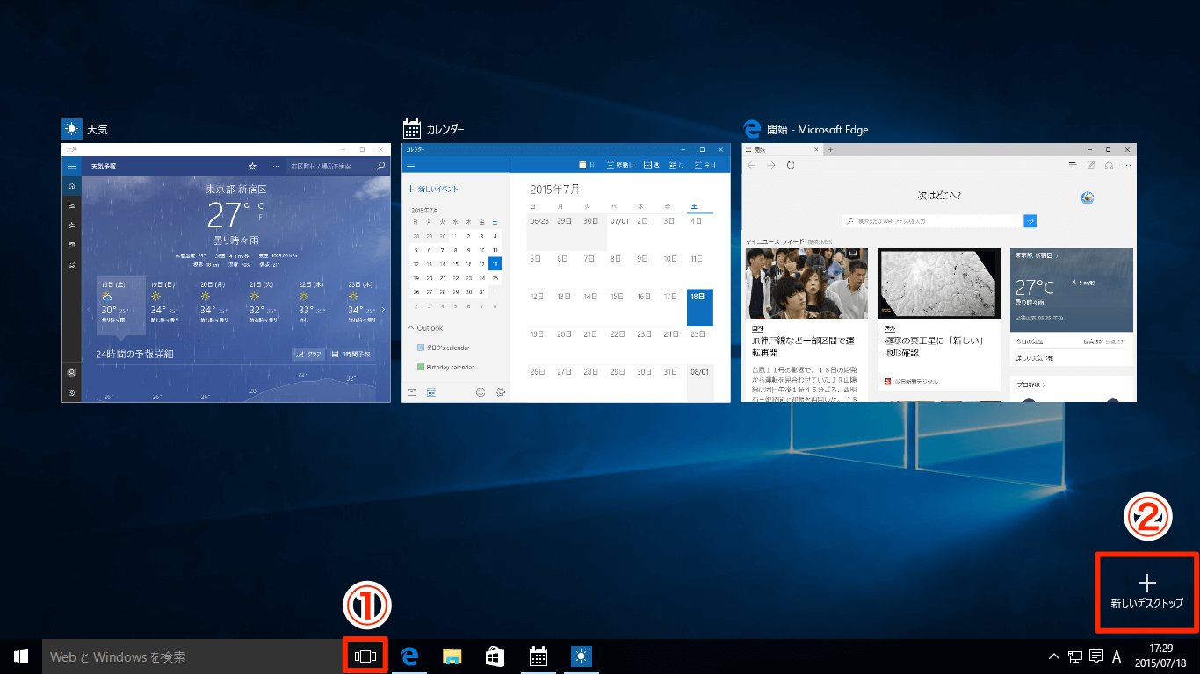Switch Weather temperature unit to F
1200x674 pixels.
260,217
